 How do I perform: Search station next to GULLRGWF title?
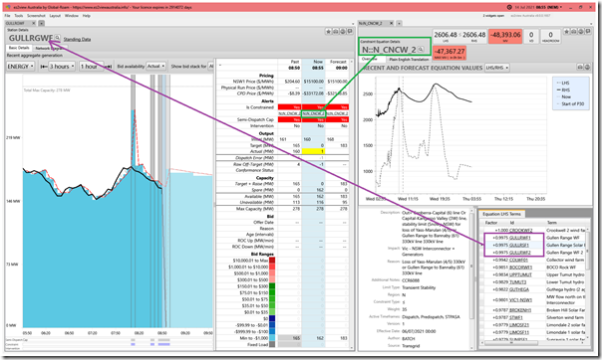[57, 38]
